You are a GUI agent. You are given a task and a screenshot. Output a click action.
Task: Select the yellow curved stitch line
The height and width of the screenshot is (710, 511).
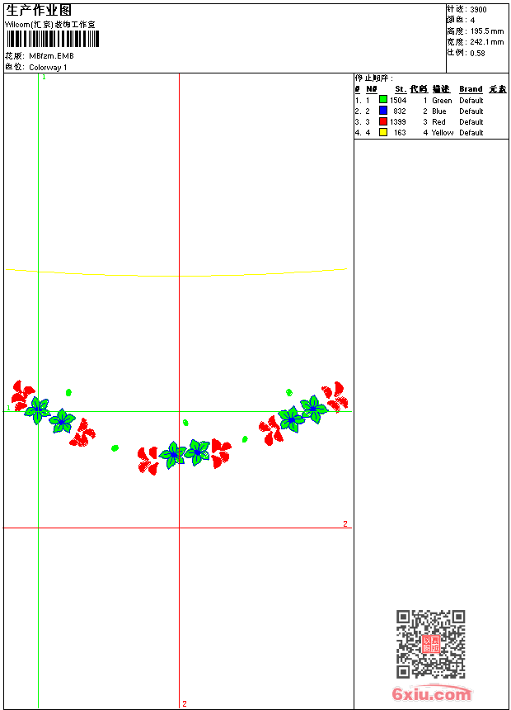coord(176,272)
